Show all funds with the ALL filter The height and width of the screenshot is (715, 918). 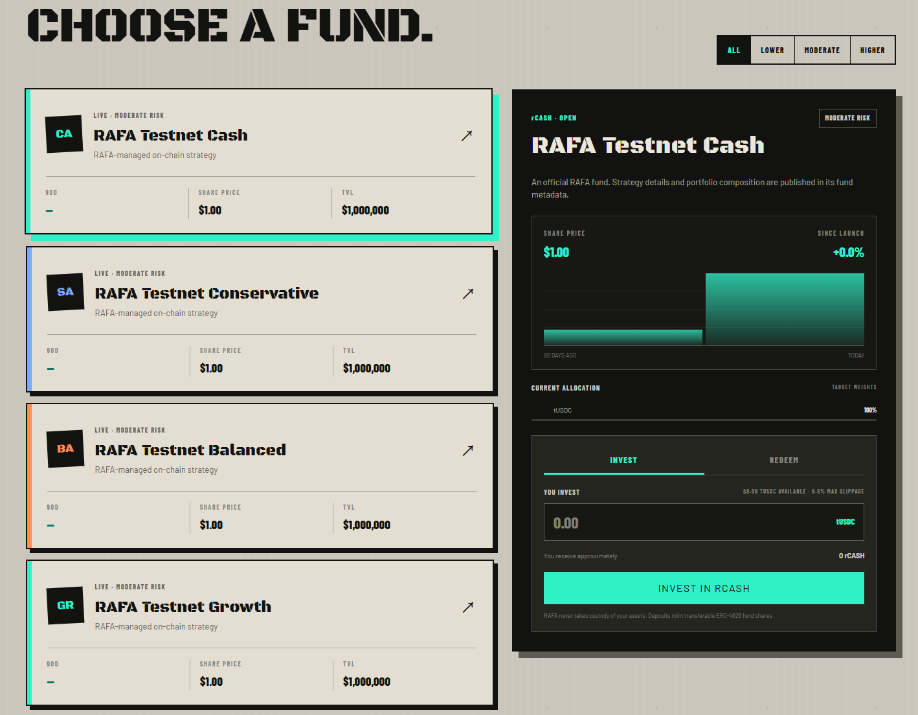point(733,50)
